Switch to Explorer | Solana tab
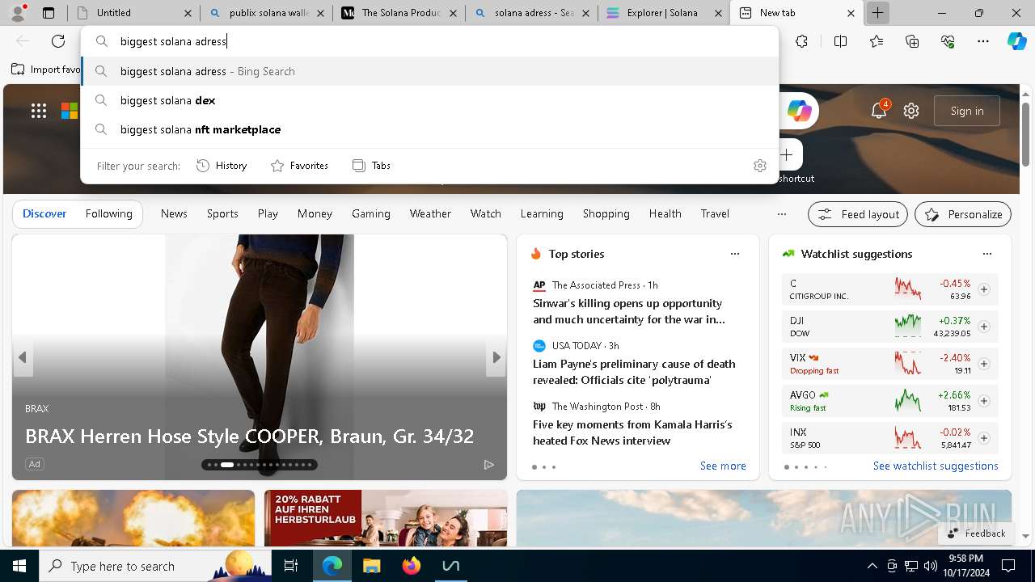 click(x=664, y=13)
